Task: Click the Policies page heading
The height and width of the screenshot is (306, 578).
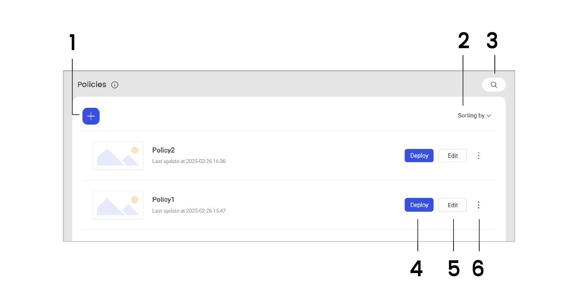Action: point(92,85)
